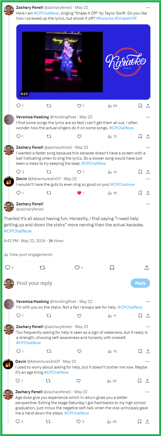Click the #Karaoke hashtag

(105, 18)
